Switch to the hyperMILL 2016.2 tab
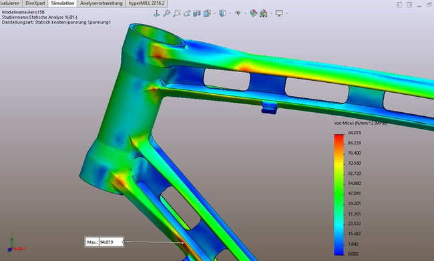 point(146,3)
